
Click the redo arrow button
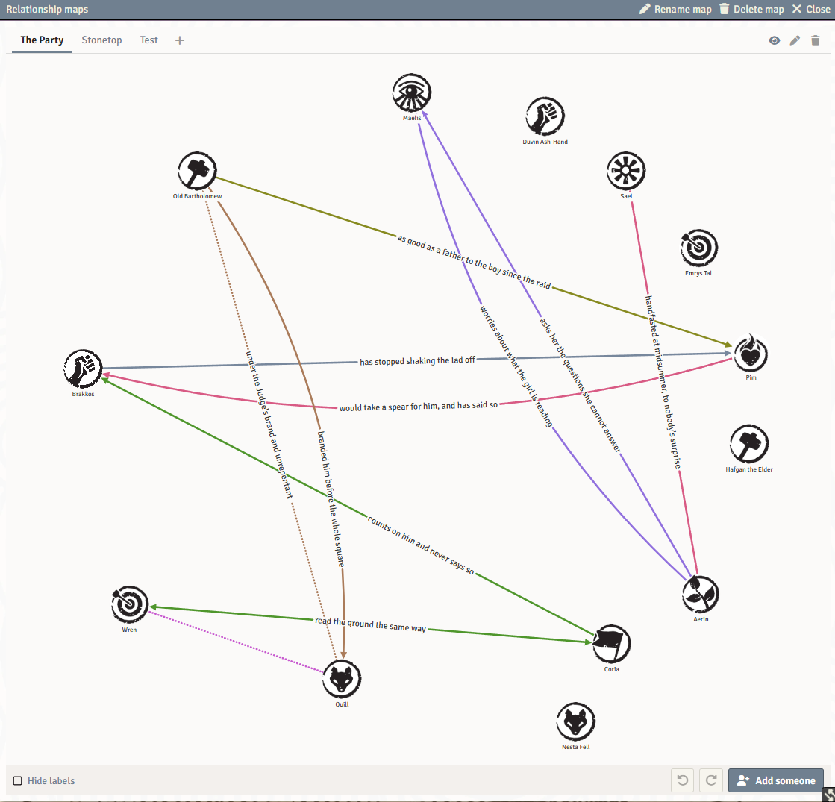(x=711, y=780)
